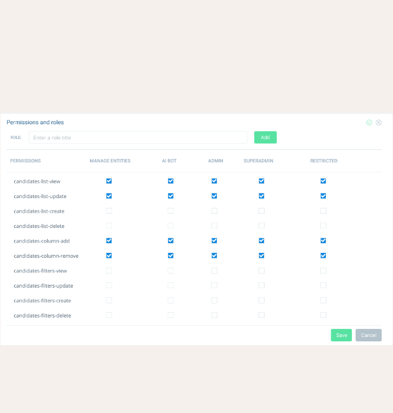The image size is (393, 413).
Task: Uncheck candidates-list-update for Admin
Action: point(214,196)
